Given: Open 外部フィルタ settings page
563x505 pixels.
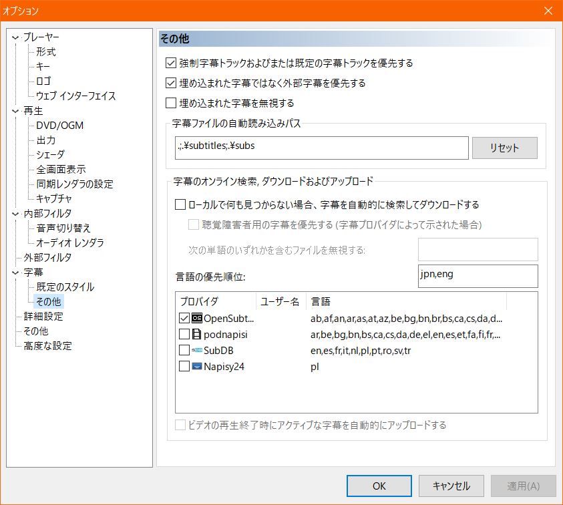Looking at the screenshot, I should pos(47,258).
